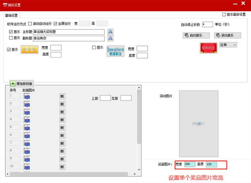Click the cover list scroll-down arrow
The image size is (251, 183).
(x=139, y=170)
